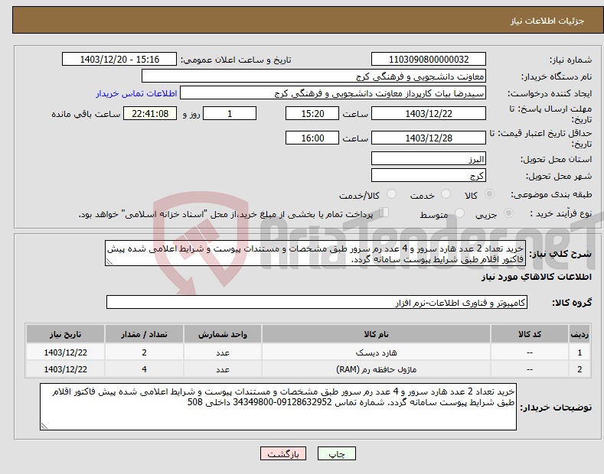Click the ماژول حافظه رم (RAM) cell
Image resolution: width=604 pixels, height=474 pixels.
376,369
